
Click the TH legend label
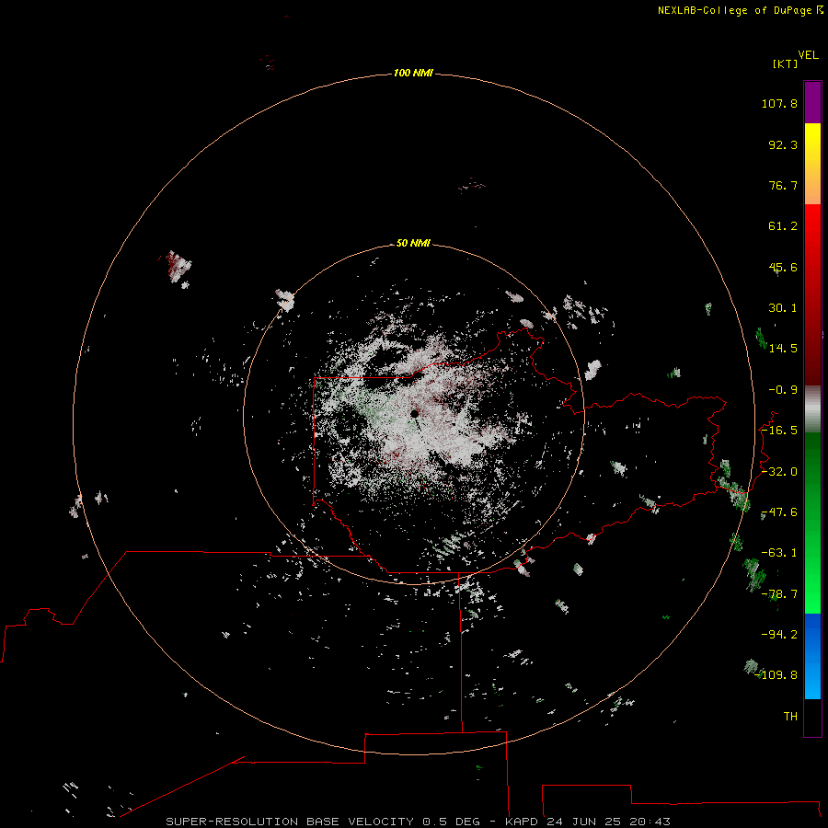pos(790,717)
